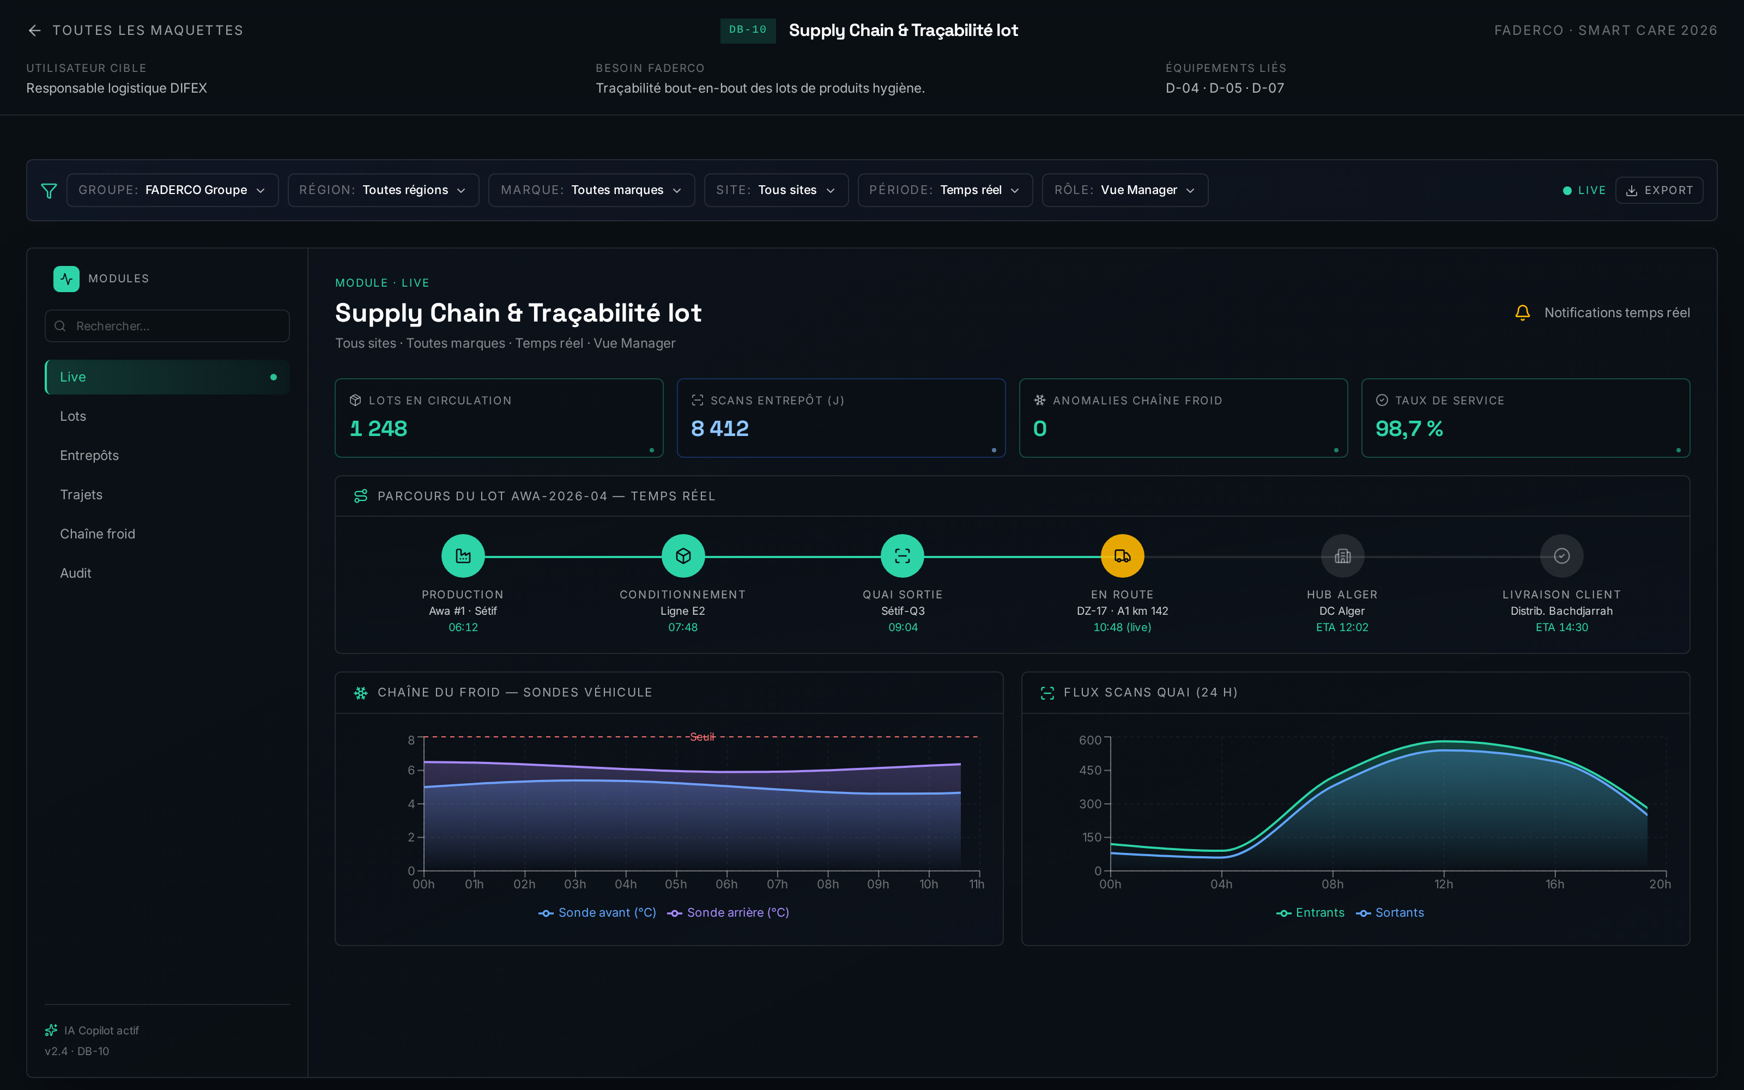Screen dimensions: 1744x1090
Task: Open the Trajets module
Action: coord(167,494)
